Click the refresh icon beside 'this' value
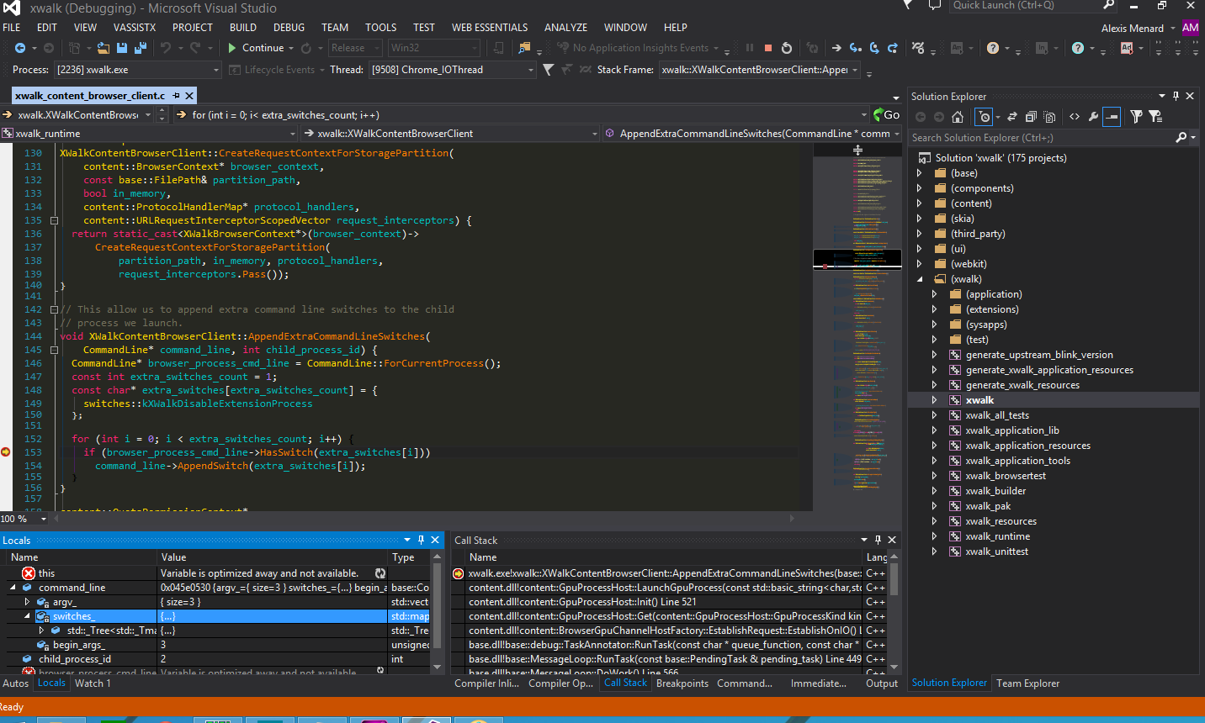The width and height of the screenshot is (1205, 723). (x=380, y=573)
